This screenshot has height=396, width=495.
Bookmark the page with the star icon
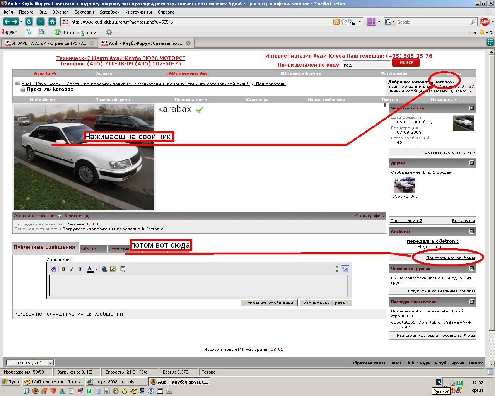pyautogui.click(x=344, y=22)
